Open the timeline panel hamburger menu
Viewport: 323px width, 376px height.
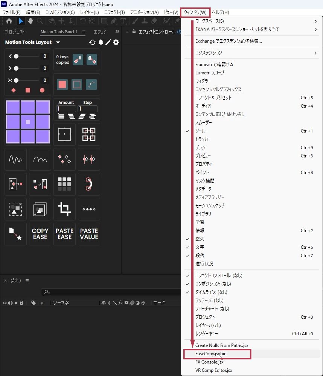click(27, 280)
